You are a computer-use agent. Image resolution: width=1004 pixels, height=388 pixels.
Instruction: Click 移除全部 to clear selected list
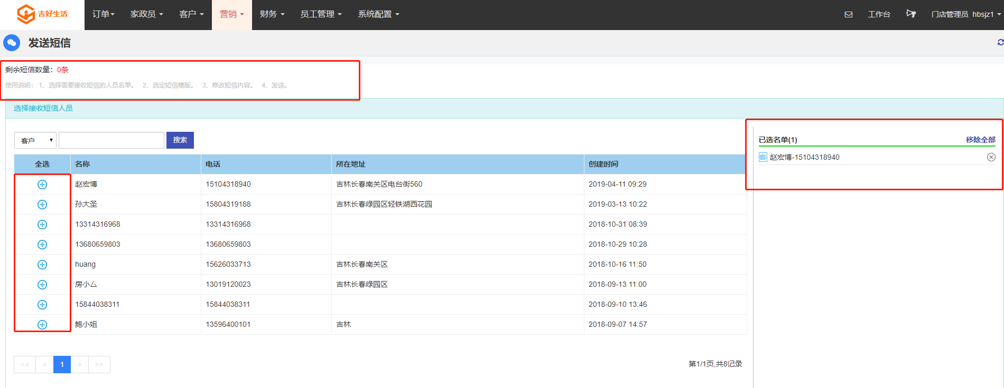coord(981,140)
